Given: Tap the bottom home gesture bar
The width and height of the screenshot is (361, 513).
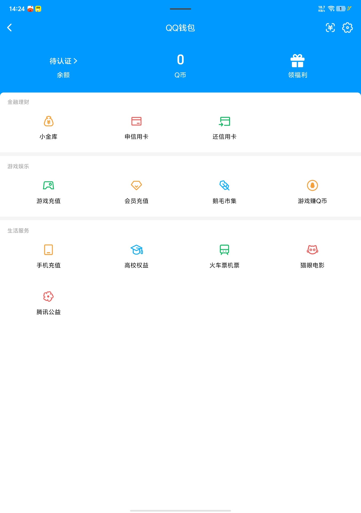Looking at the screenshot, I should tap(180, 511).
